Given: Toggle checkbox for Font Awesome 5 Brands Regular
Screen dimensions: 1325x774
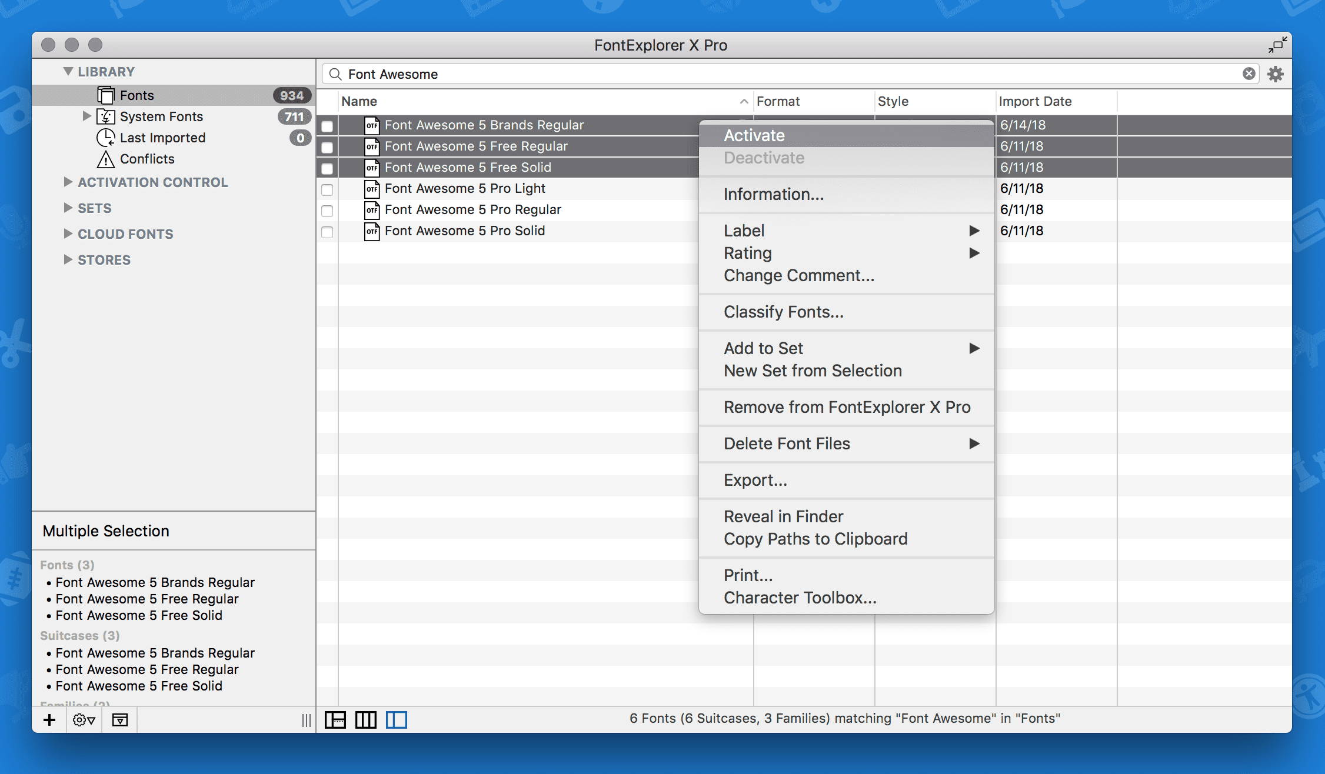Looking at the screenshot, I should [328, 125].
